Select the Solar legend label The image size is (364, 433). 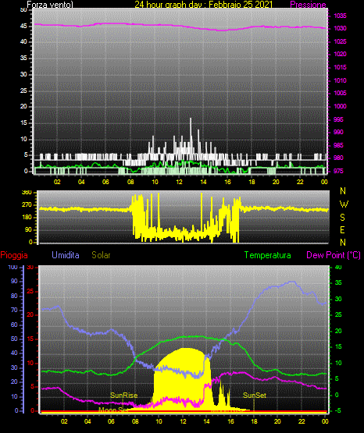[101, 255]
